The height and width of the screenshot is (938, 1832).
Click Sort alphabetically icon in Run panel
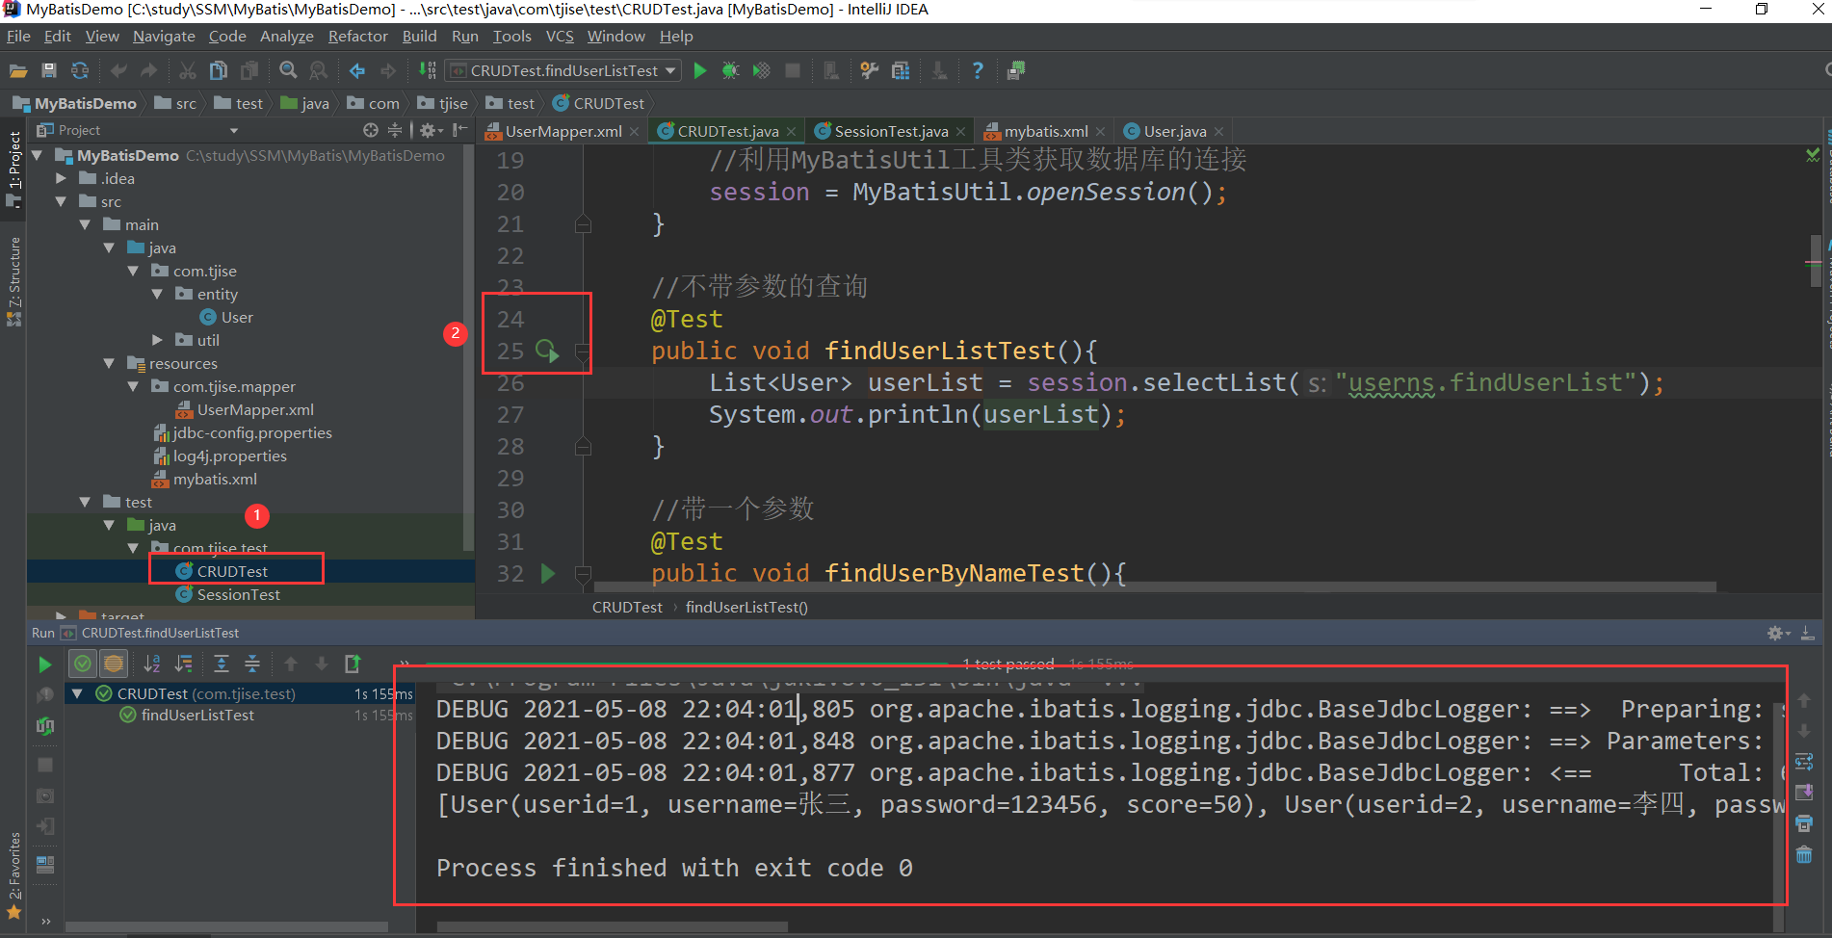coord(152,664)
